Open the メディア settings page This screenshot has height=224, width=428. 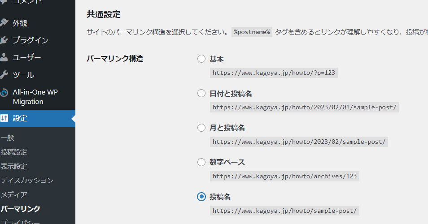point(14,195)
